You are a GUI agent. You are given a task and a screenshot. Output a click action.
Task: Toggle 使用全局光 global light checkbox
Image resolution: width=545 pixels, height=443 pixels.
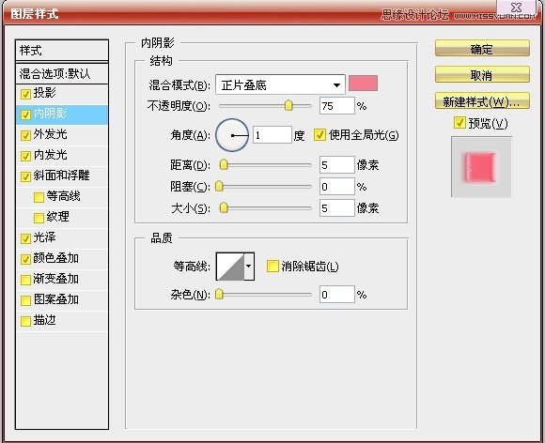[319, 135]
